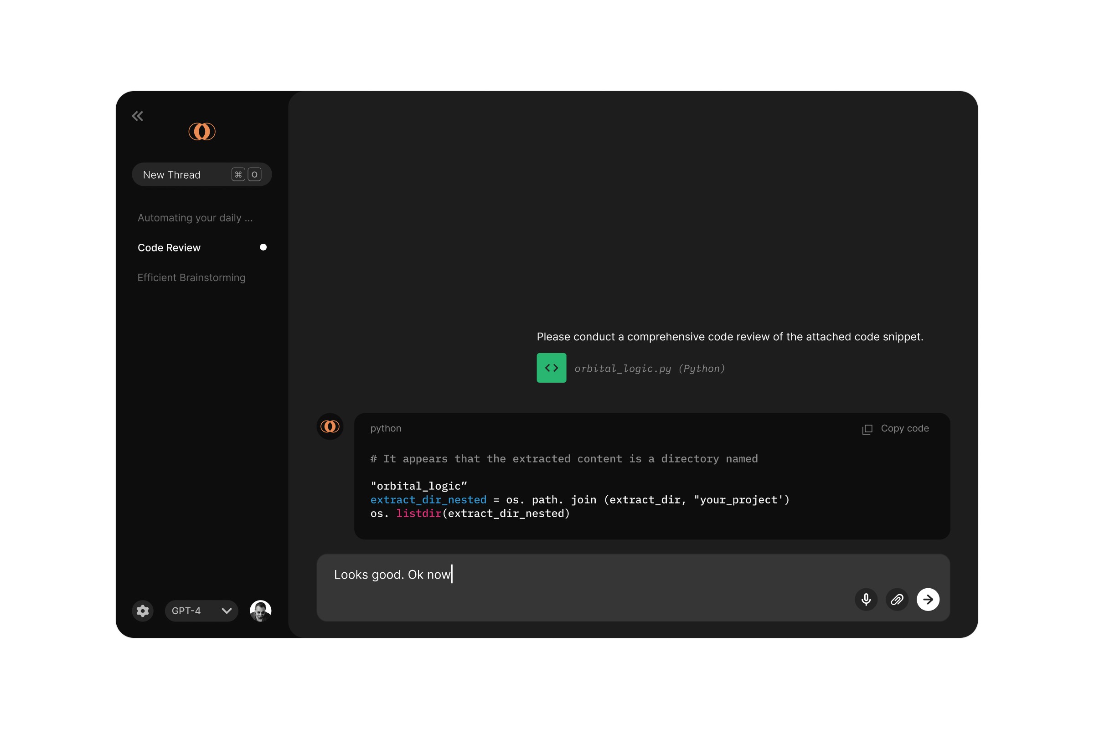
Task: Open user profile avatar photo
Action: pyautogui.click(x=260, y=611)
